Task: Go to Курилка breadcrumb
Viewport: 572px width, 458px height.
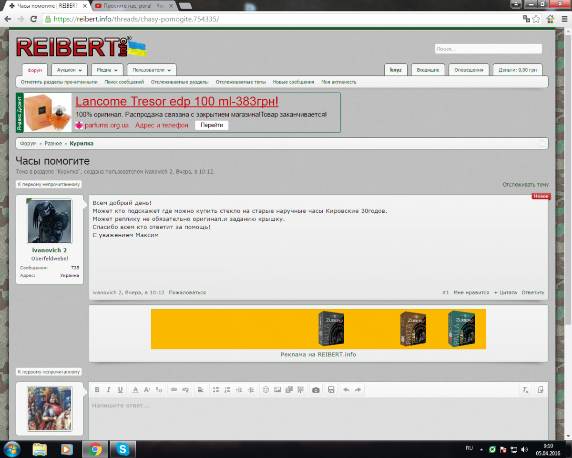Action: pos(82,144)
